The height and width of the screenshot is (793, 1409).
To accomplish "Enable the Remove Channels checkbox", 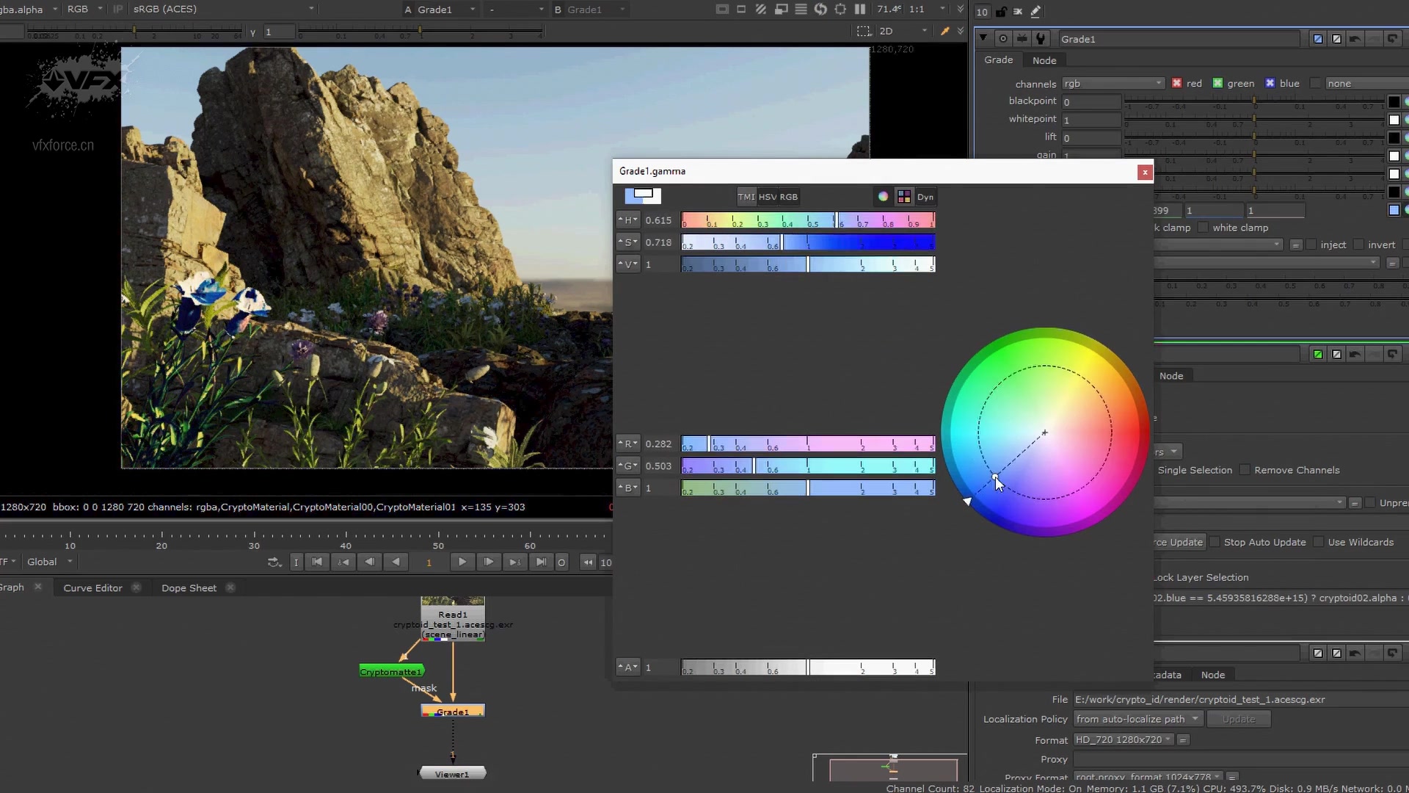I will [x=1245, y=470].
